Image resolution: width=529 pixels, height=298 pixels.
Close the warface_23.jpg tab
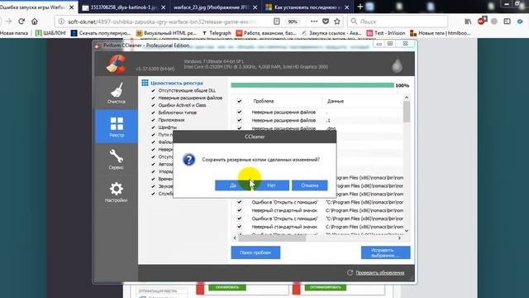click(x=255, y=7)
